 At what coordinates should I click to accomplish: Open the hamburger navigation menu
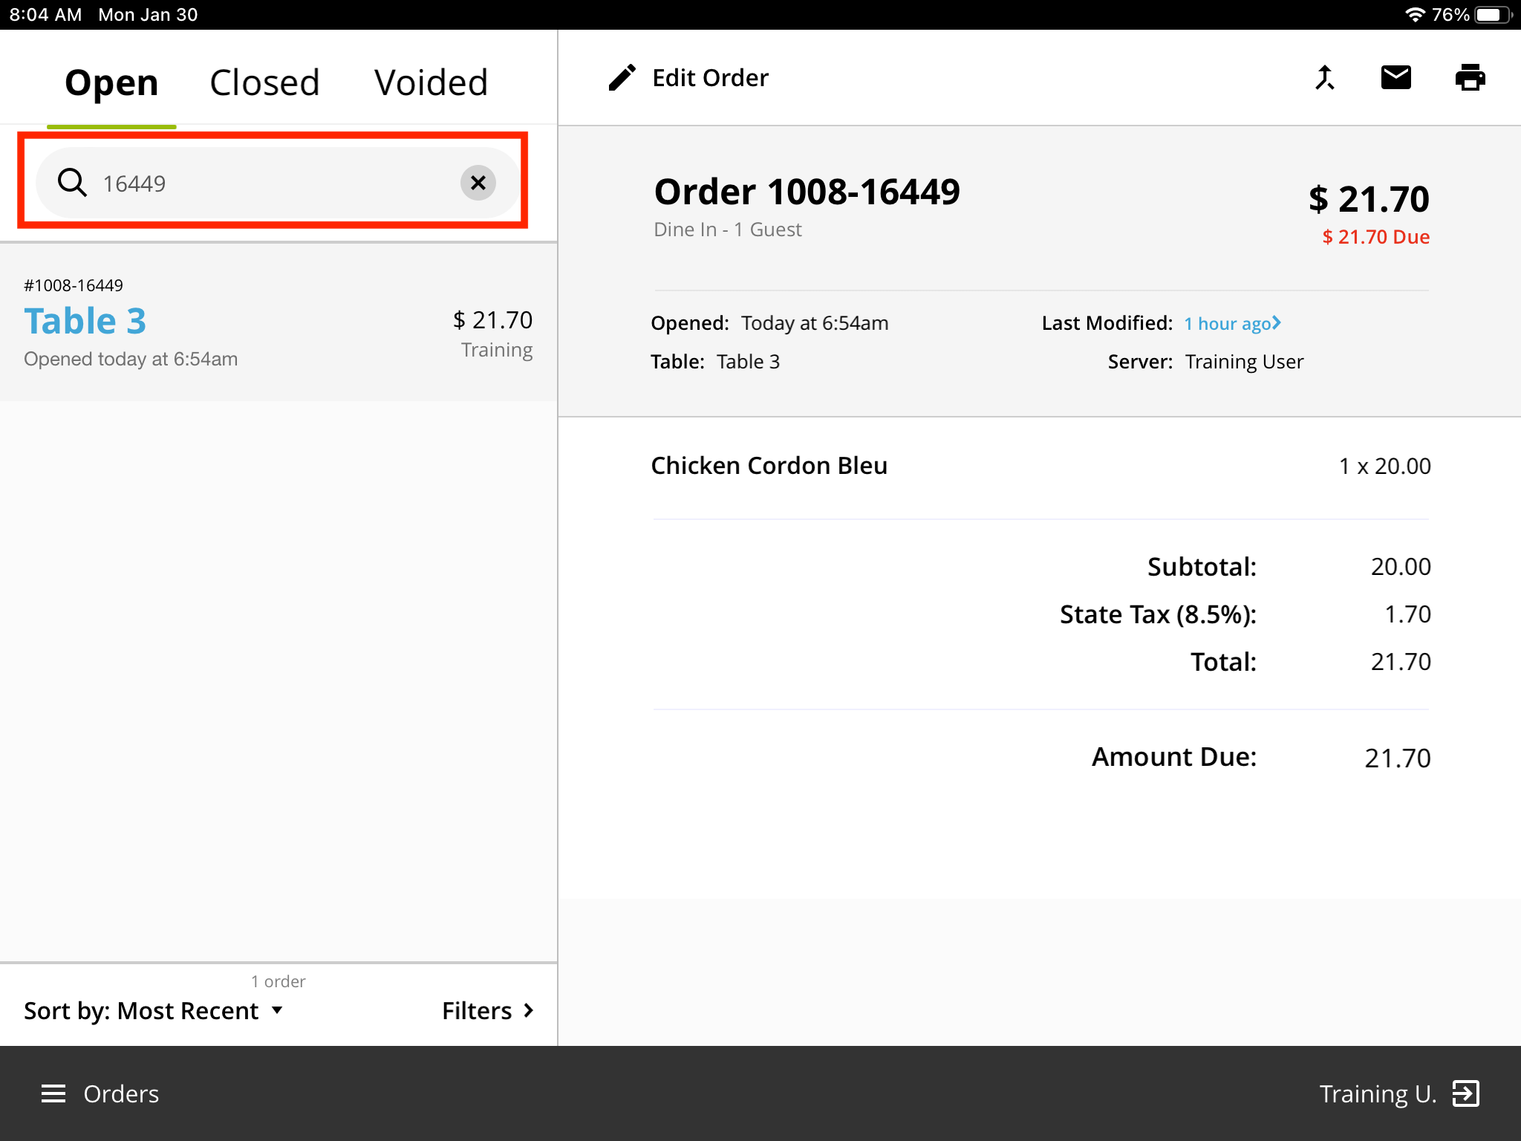[x=53, y=1093]
